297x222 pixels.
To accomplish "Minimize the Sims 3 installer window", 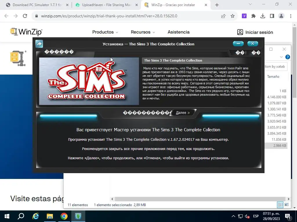I will [x=238, y=44].
